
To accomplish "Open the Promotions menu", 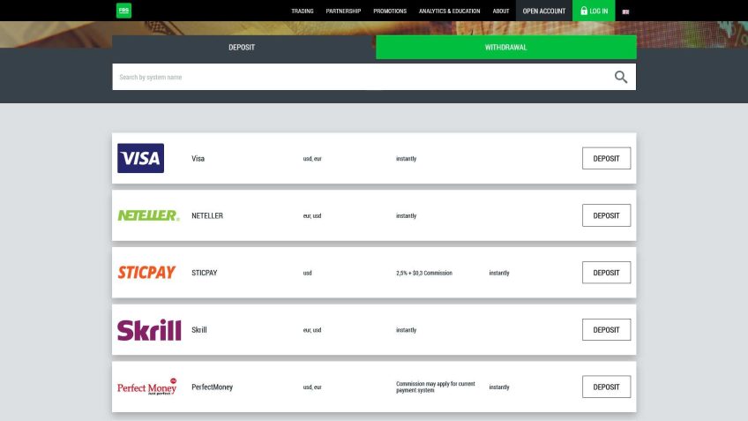I will 390,11.
